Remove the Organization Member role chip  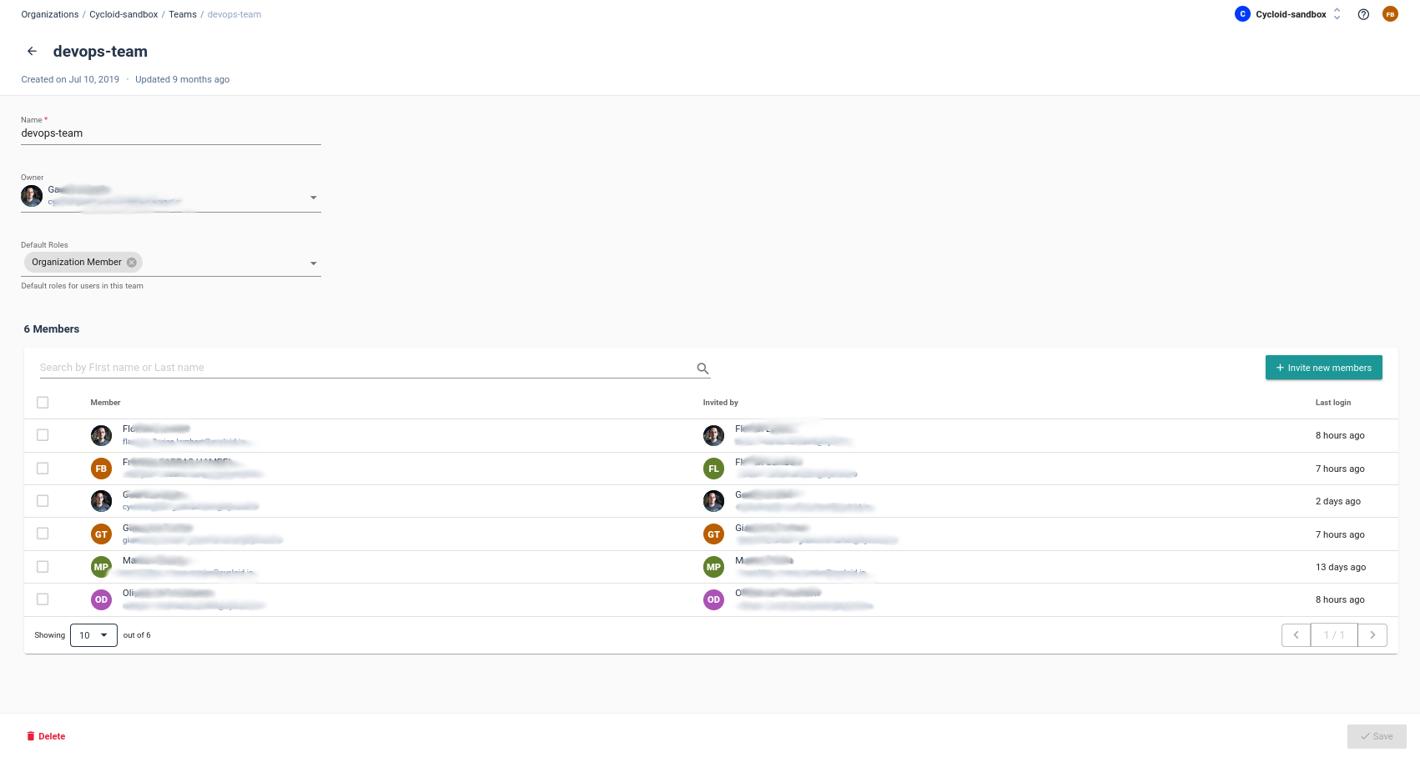pos(132,263)
